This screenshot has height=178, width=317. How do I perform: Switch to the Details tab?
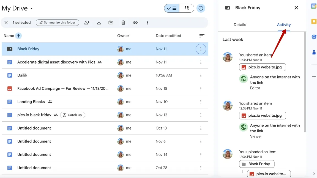click(240, 24)
